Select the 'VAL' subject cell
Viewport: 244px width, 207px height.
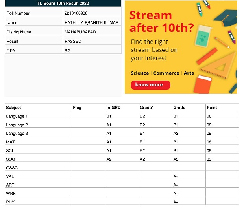click(38, 175)
